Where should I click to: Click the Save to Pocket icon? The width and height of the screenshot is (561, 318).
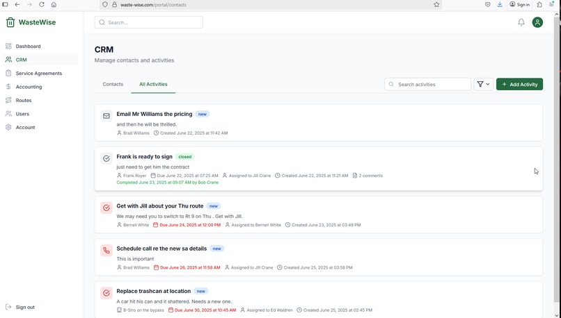(488, 5)
